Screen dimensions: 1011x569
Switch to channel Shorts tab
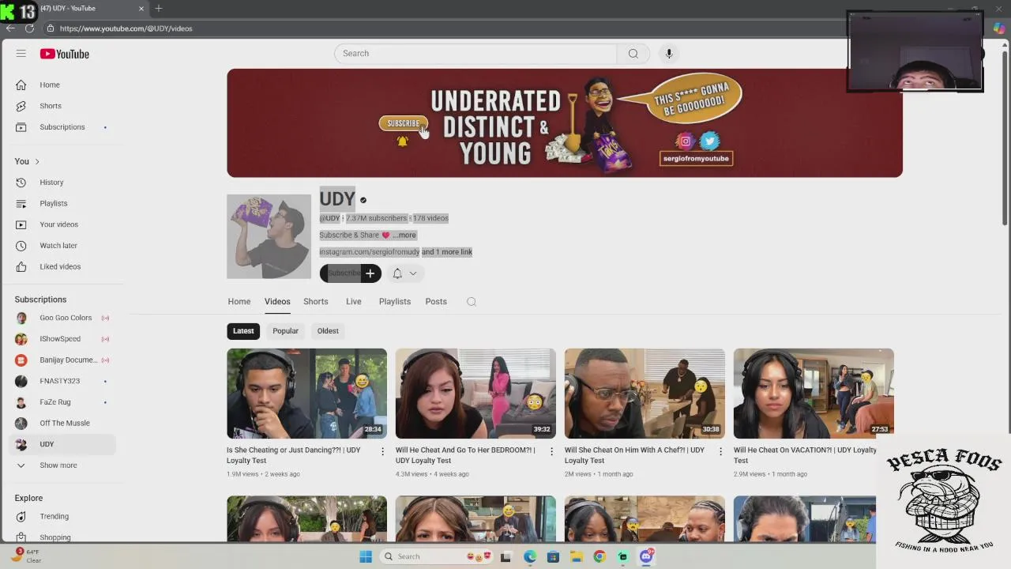point(316,302)
